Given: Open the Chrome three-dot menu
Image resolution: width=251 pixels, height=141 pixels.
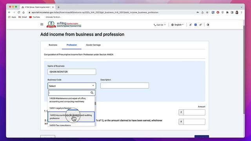Looking at the screenshot, I should pyautogui.click(x=242, y=12).
